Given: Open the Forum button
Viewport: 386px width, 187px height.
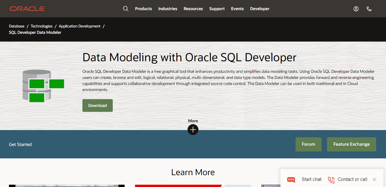Looking at the screenshot, I should coord(308,144).
